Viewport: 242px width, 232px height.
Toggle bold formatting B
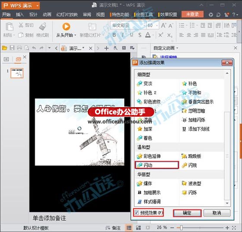click(x=114, y=35)
